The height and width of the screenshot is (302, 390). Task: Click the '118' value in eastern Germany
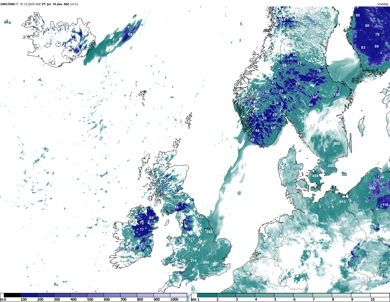point(378,227)
